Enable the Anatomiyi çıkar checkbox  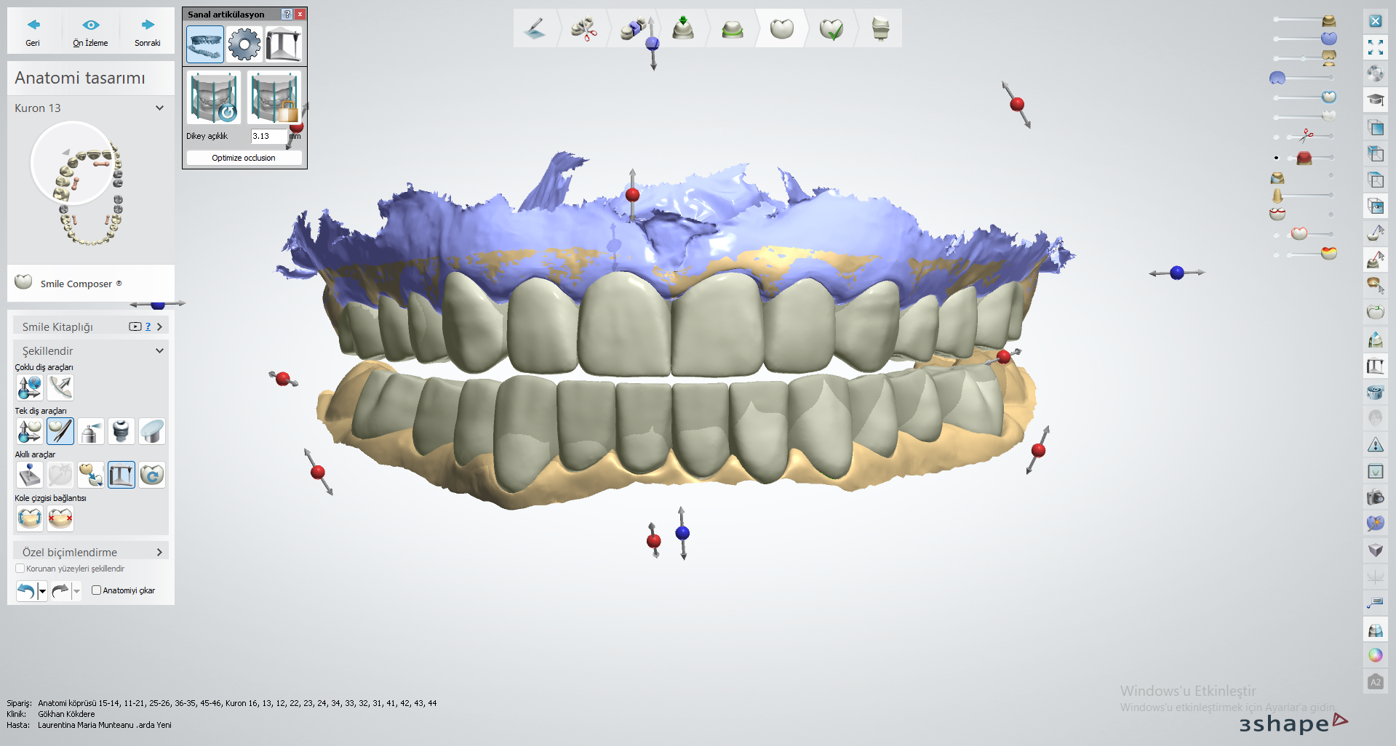[96, 590]
